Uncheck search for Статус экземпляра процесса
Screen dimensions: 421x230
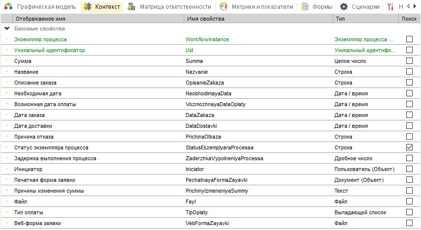point(409,147)
